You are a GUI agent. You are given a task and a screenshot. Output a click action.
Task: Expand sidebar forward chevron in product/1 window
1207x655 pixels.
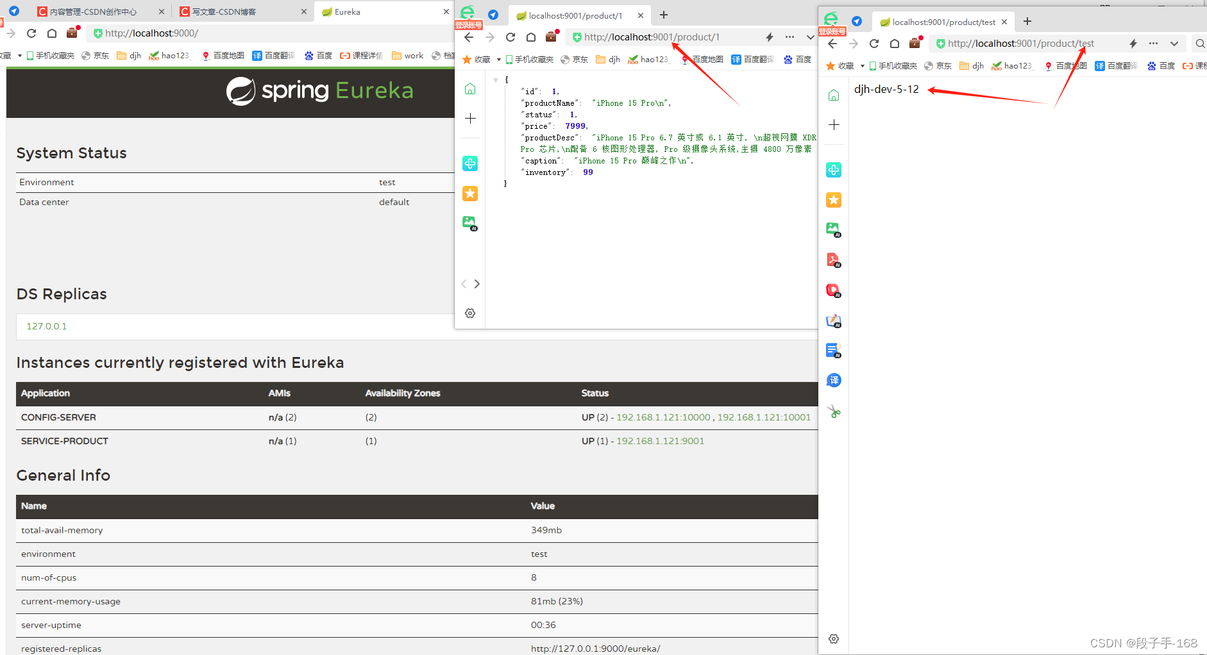(x=477, y=284)
